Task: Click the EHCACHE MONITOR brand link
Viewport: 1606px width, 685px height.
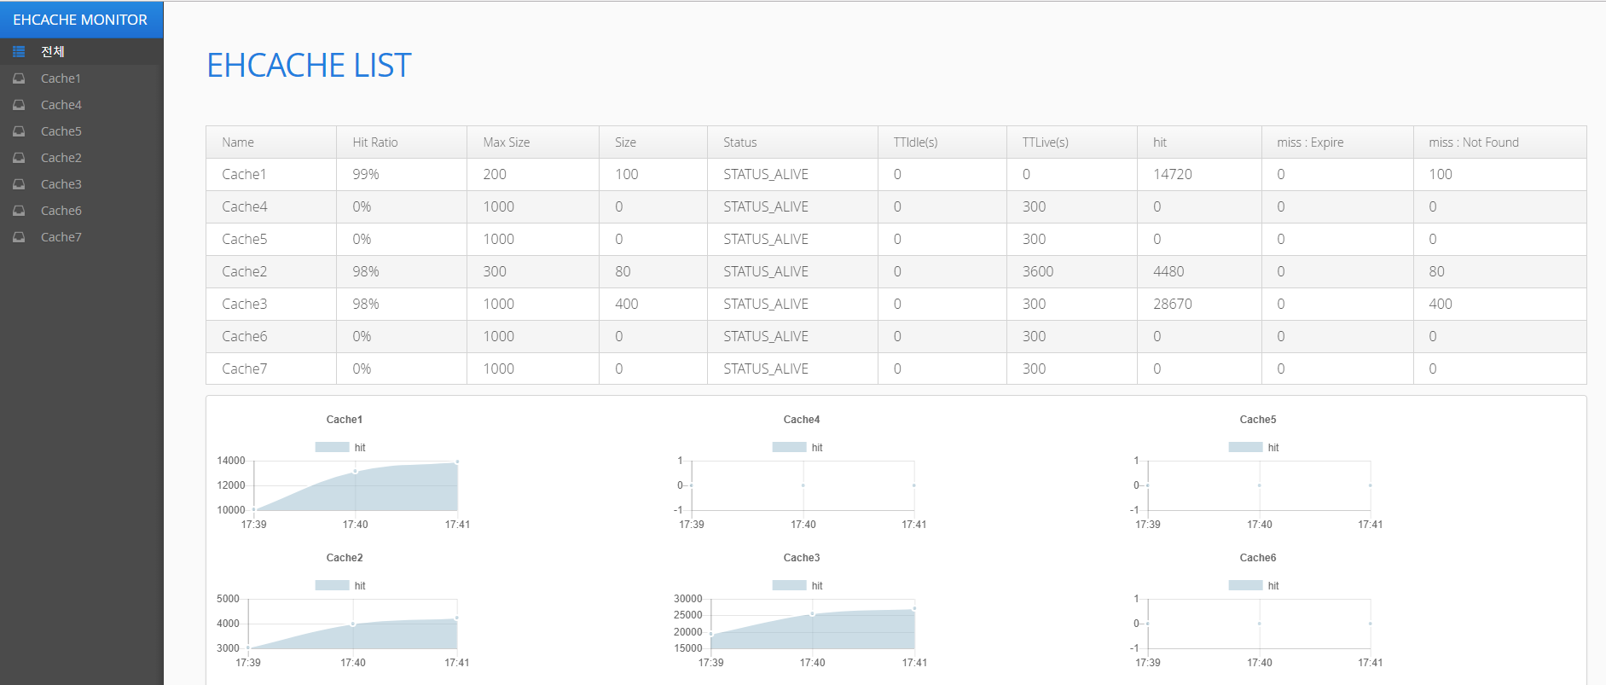Action: pyautogui.click(x=80, y=20)
